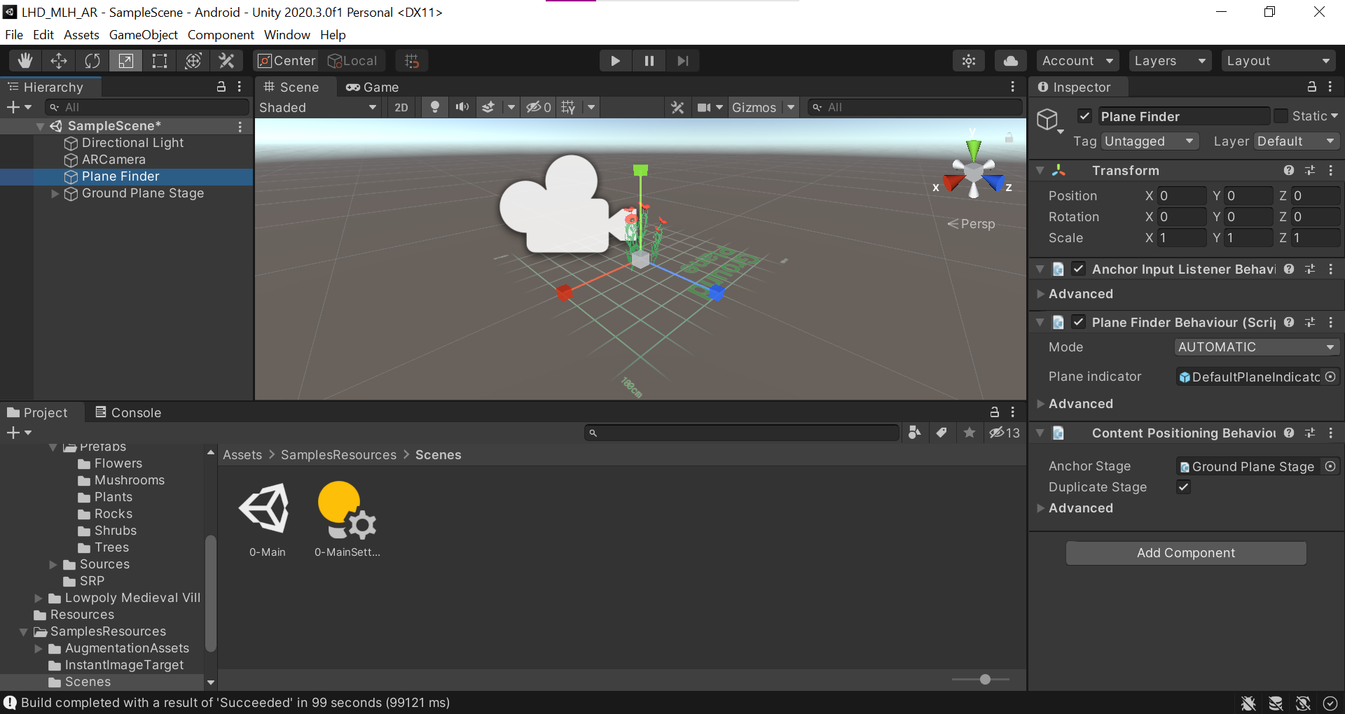Open the AUTOMATIC mode dropdown
Screen dimensions: 1345x714
point(1257,347)
